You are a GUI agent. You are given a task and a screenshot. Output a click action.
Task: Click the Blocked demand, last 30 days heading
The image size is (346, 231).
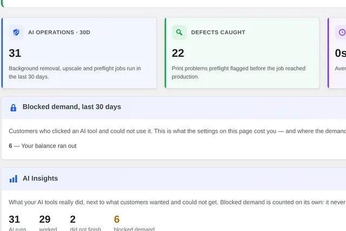(x=72, y=107)
